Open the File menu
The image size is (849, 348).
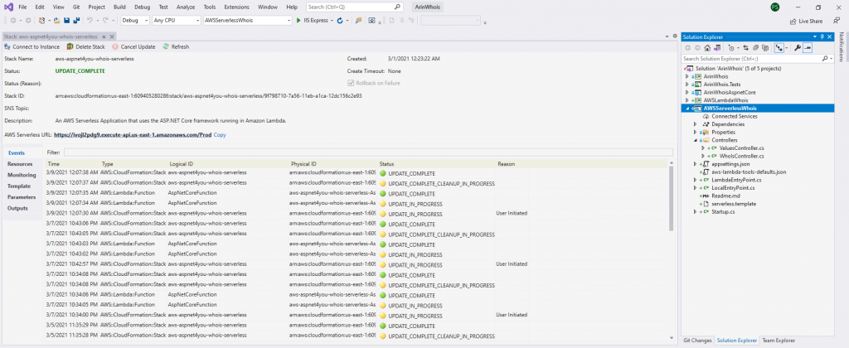22,7
